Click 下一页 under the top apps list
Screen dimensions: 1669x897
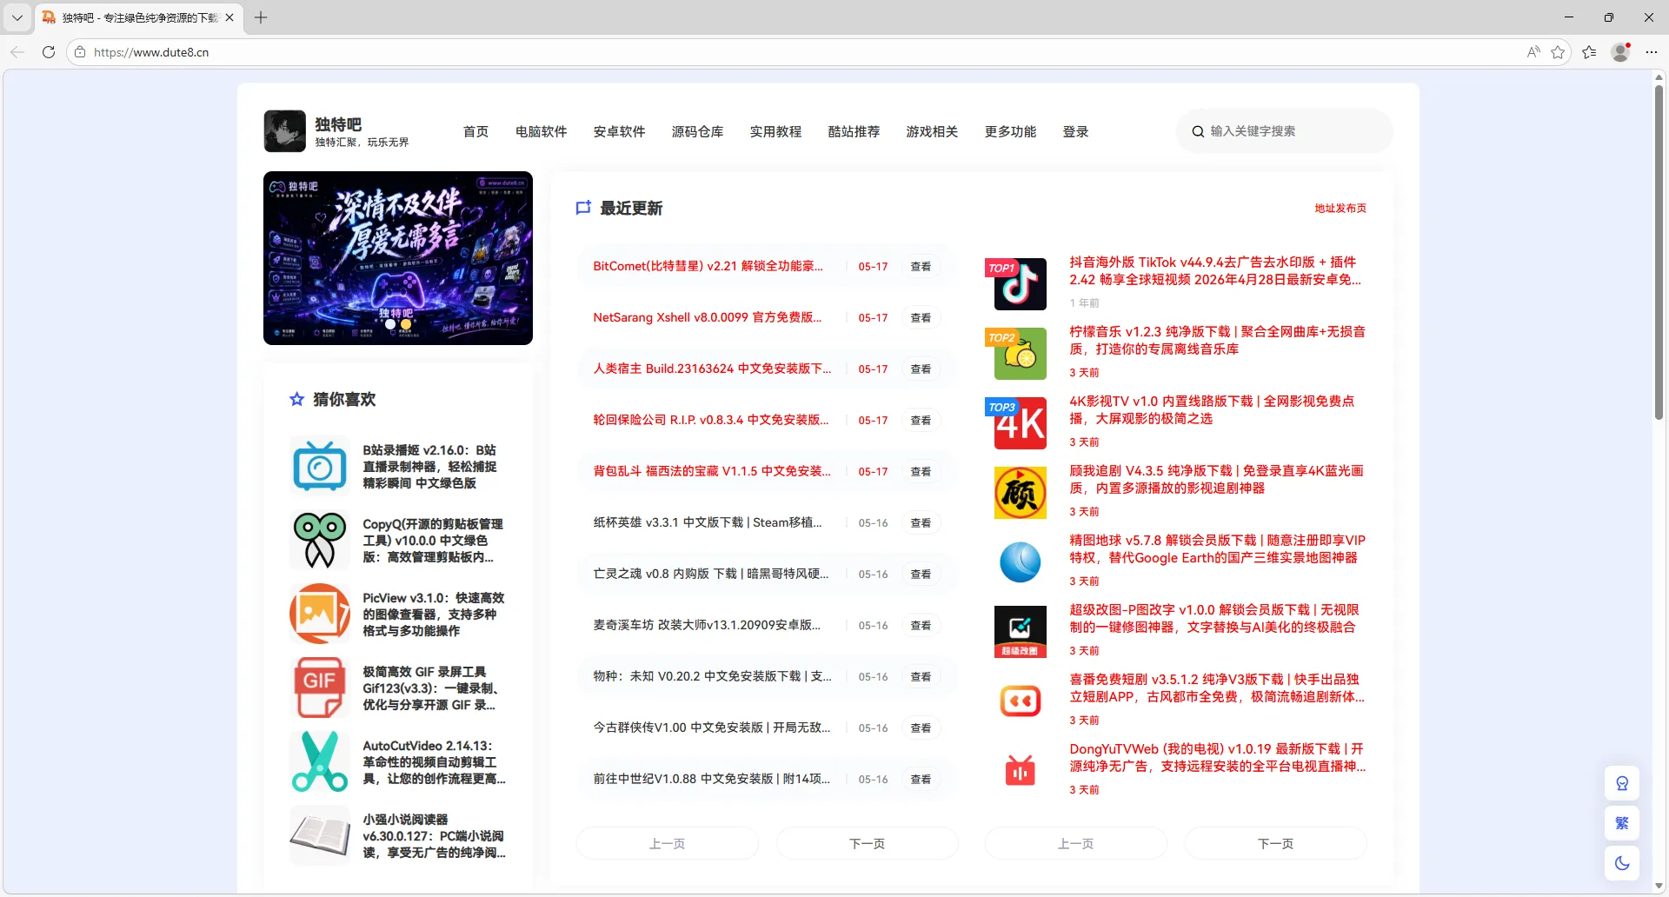pos(1275,843)
